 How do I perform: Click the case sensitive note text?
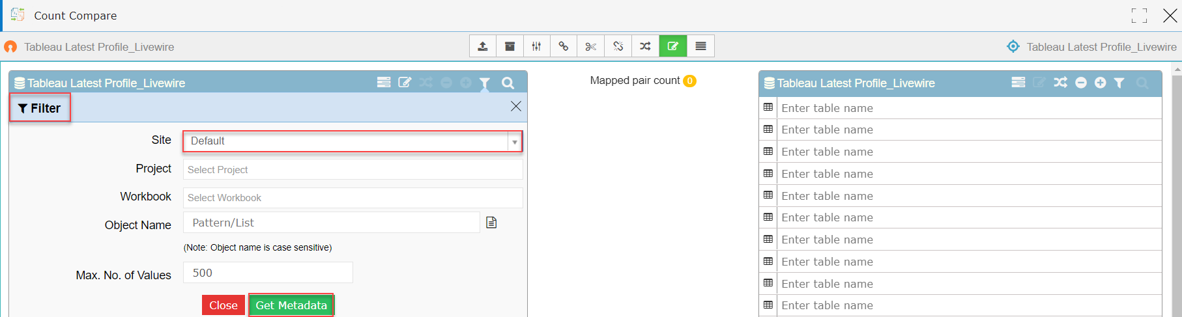coord(258,247)
